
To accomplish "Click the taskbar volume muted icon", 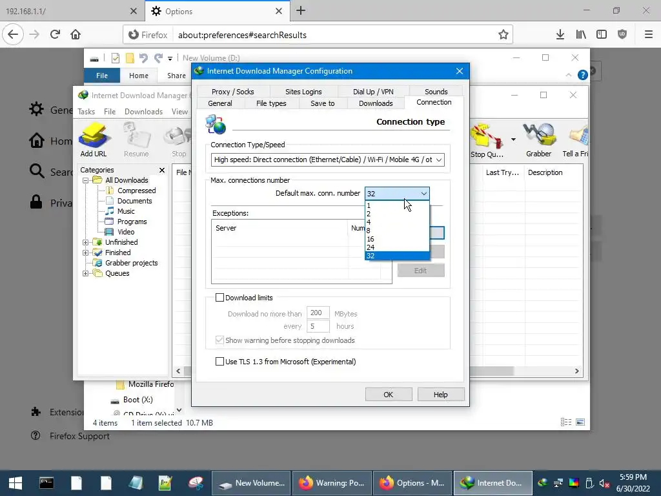I will (604, 483).
